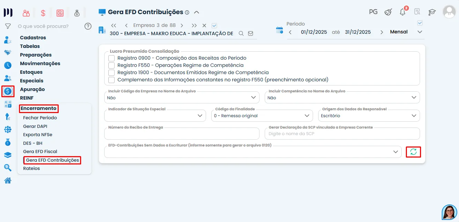Click the Número do Recibo de Entrega field
Image resolution: width=459 pixels, height=222 pixels.
(x=182, y=134)
